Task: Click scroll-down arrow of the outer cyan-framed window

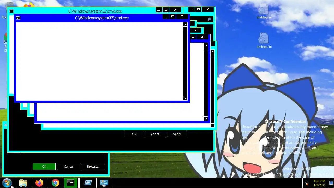Action: [x=212, y=125]
